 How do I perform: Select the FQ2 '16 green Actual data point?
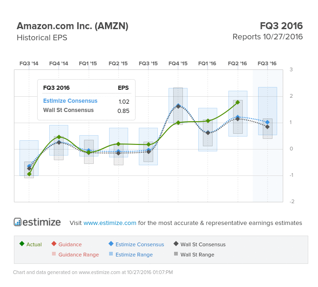(x=238, y=102)
